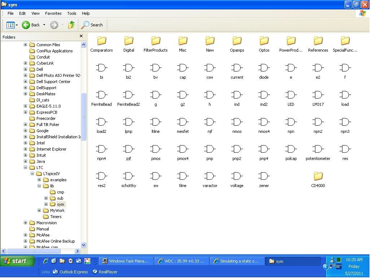Launch RealPlayer from the taskbar
Screen dimensions: 376x278
105,272
